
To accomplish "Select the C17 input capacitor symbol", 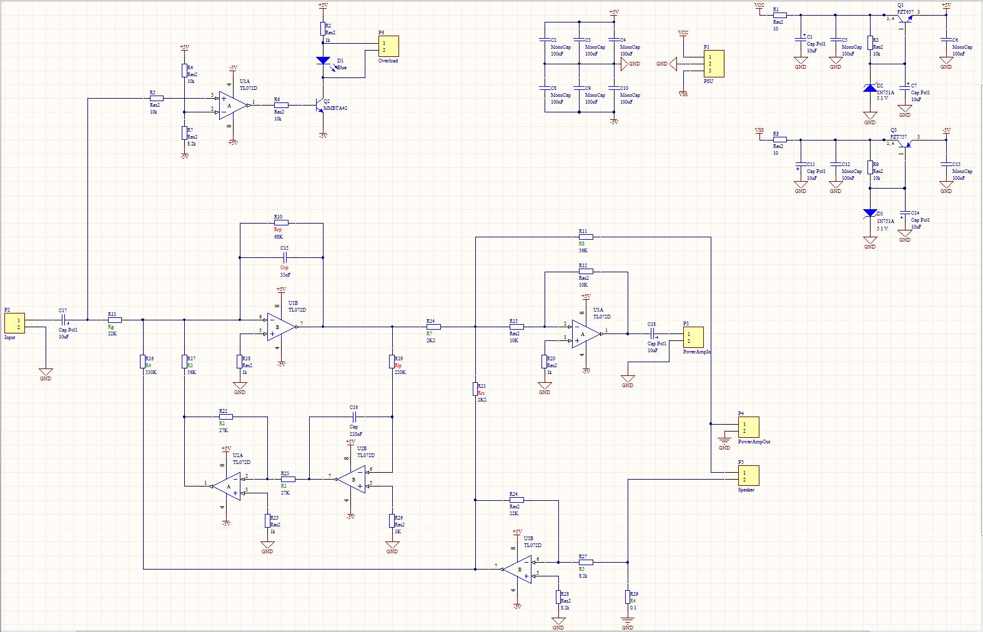I will [64, 320].
